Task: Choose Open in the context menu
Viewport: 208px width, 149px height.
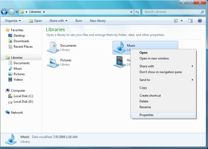Action: point(163,53)
